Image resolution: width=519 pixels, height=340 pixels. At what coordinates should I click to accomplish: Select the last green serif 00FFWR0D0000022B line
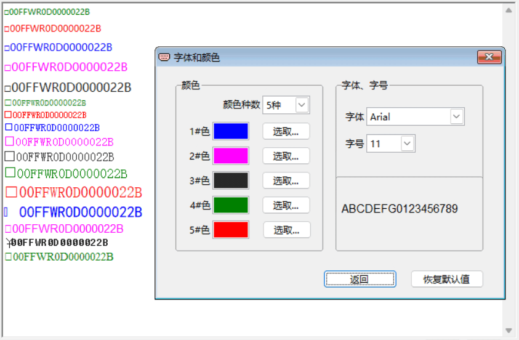pos(59,257)
